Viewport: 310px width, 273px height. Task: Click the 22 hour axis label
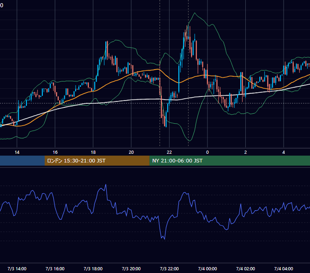(x=169, y=152)
